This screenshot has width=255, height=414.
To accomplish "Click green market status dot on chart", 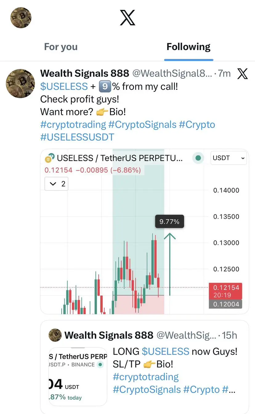I will (198, 158).
